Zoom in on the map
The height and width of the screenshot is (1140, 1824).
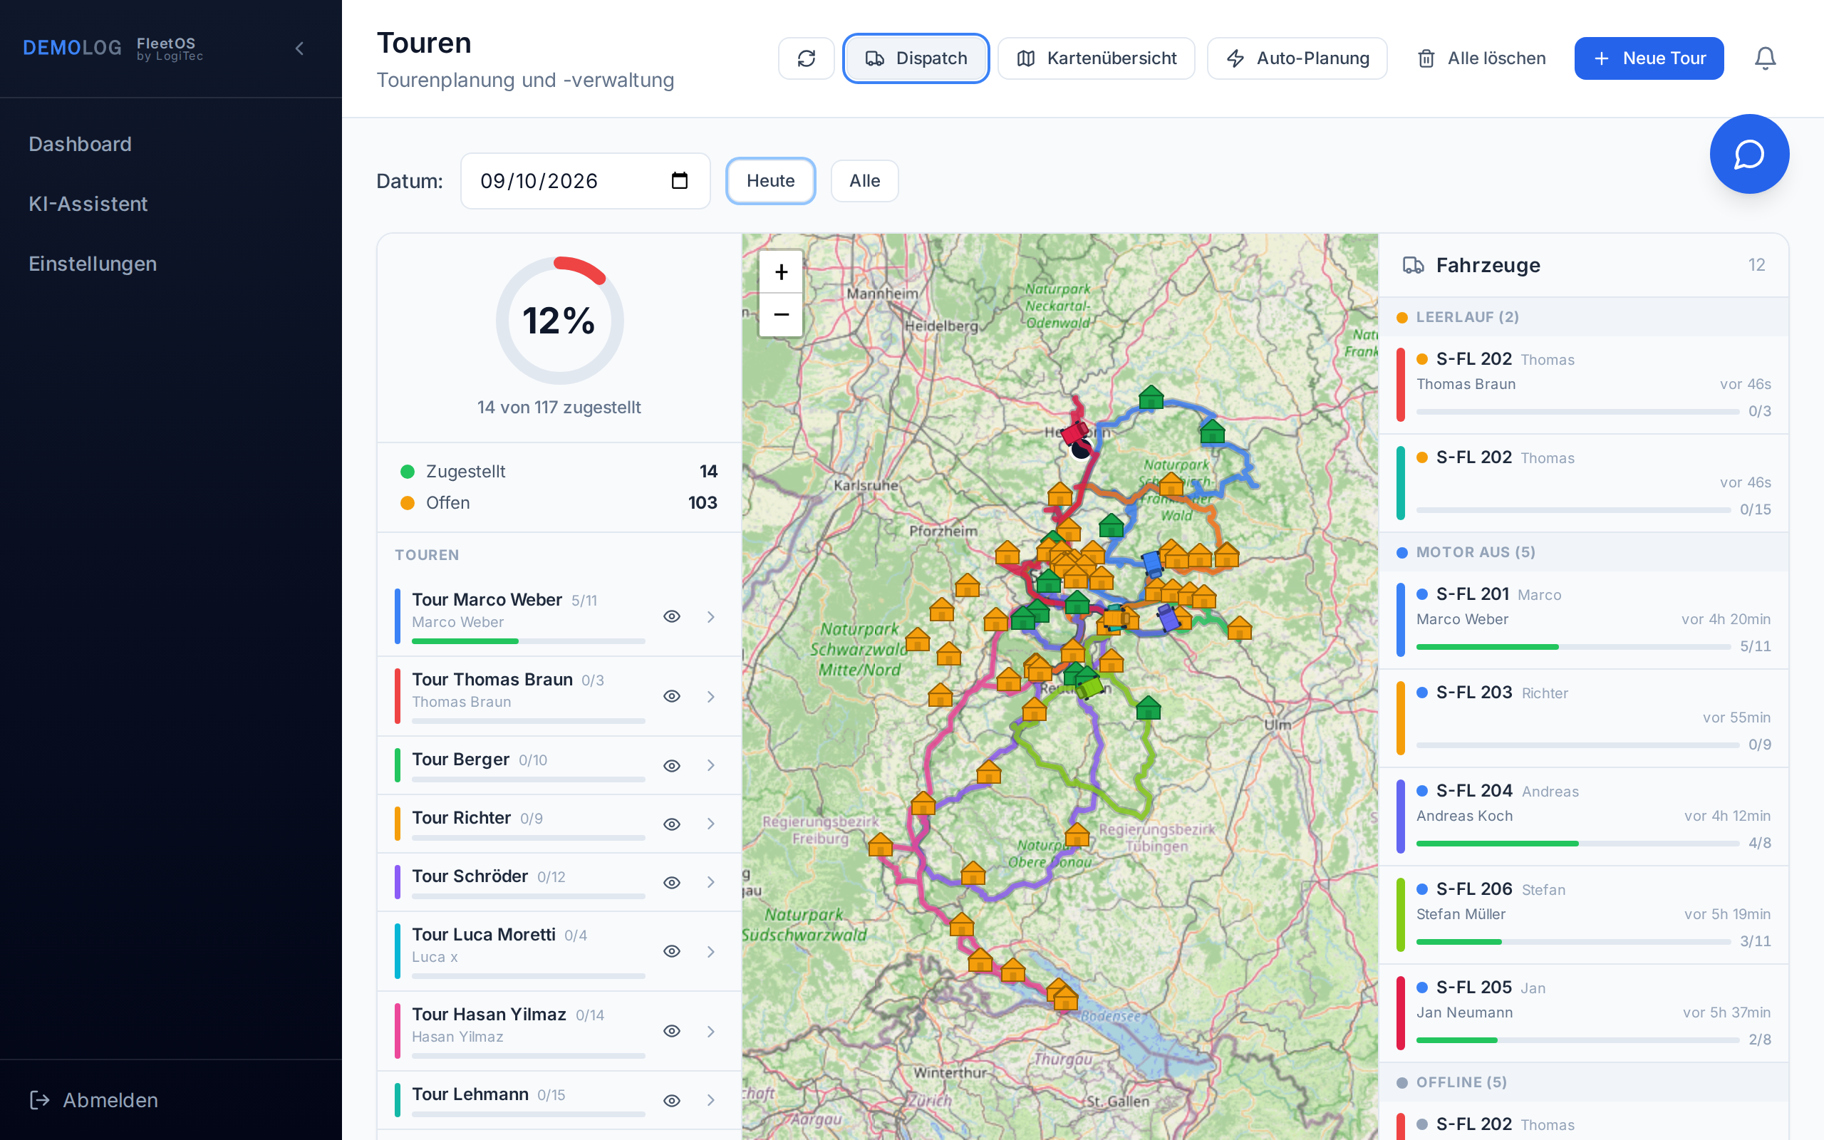781,272
